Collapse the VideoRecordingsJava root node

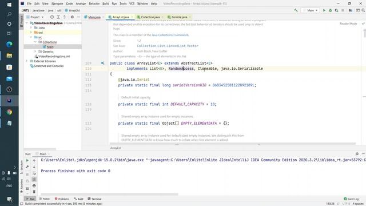(27, 23)
